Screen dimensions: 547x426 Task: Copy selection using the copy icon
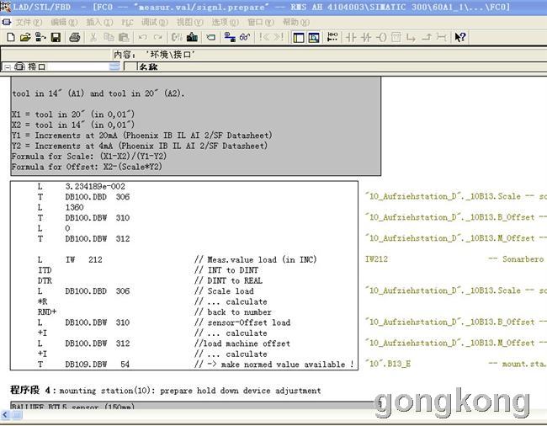(109, 37)
